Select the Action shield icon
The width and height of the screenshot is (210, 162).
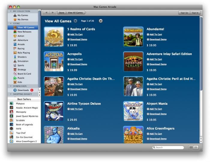click(x=15, y=36)
